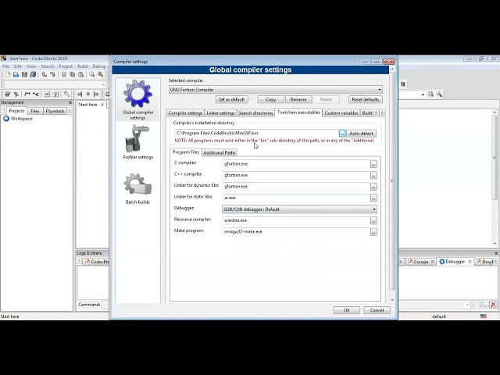Click Doxygen line comment *< icon
The width and height of the screenshot is (500, 375).
click(x=36, y=94)
